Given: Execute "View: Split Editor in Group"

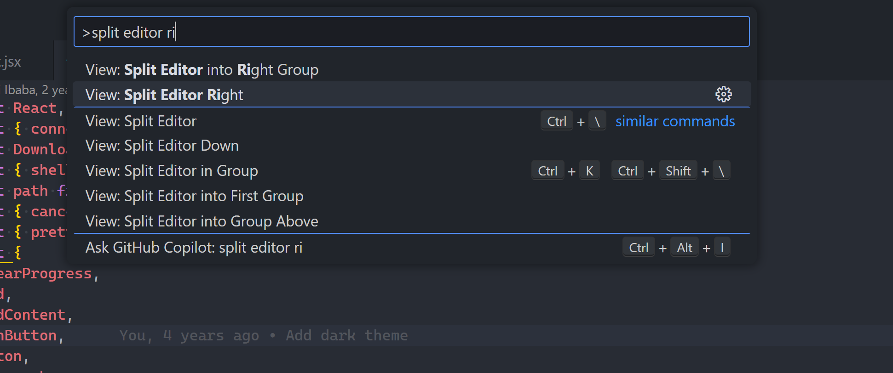Looking at the screenshot, I should pos(172,171).
